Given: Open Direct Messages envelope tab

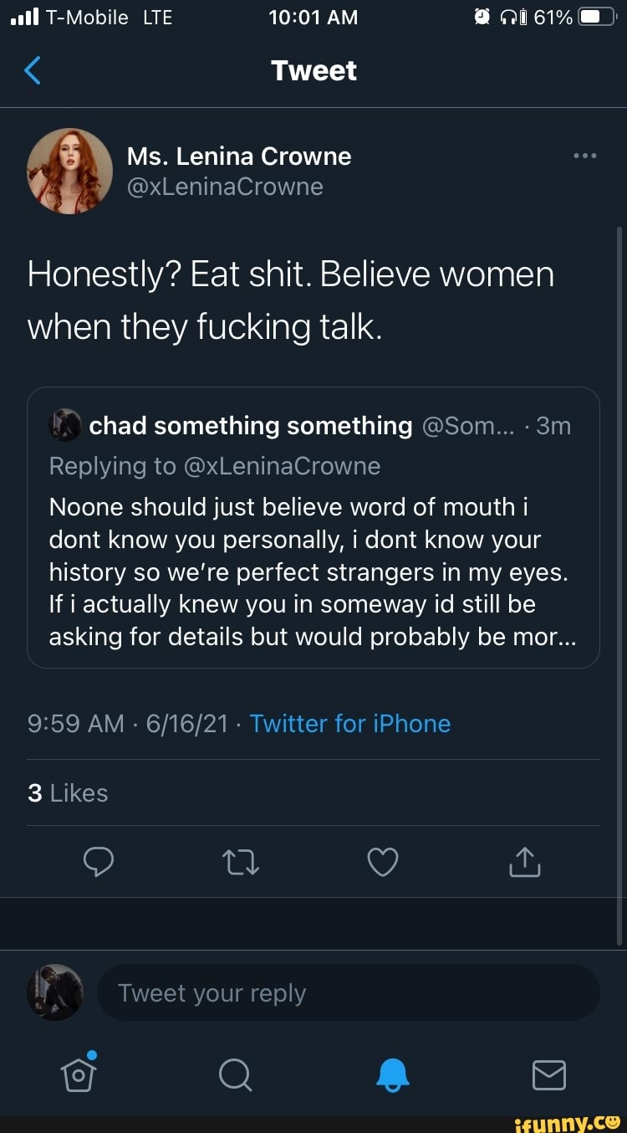Looking at the screenshot, I should tap(549, 1074).
